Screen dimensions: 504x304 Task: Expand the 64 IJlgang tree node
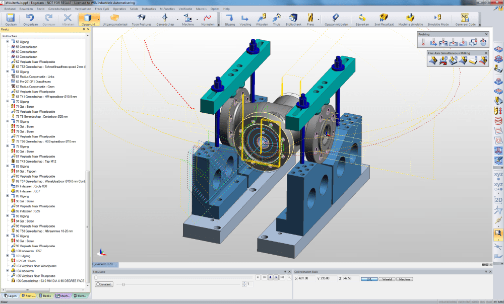8,71
